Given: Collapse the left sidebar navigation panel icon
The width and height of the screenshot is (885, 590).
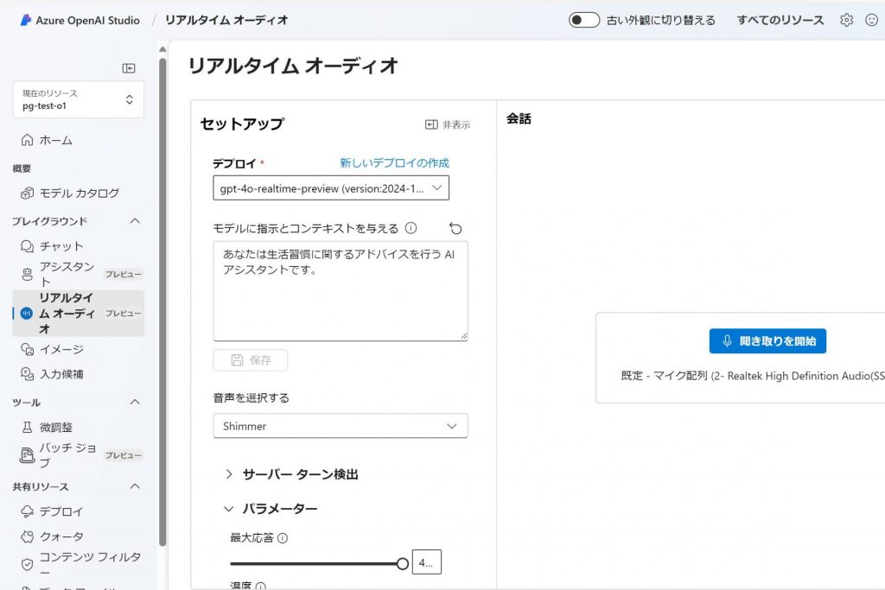Looking at the screenshot, I should [129, 68].
